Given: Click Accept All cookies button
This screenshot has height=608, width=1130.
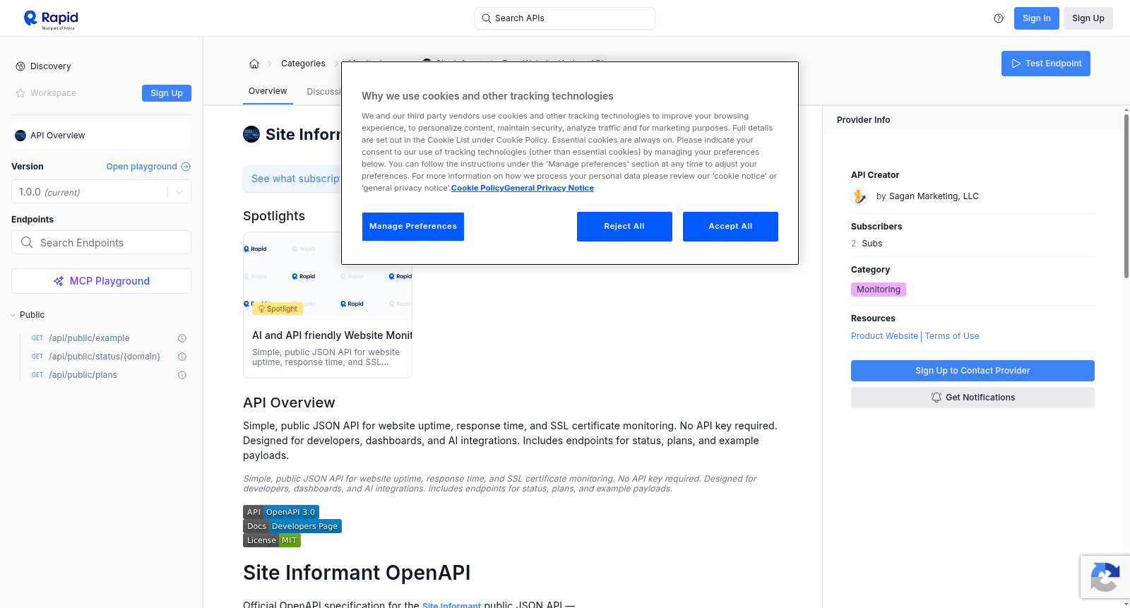Looking at the screenshot, I should point(730,227).
